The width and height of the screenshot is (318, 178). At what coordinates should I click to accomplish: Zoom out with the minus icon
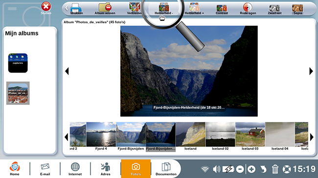pyautogui.click(x=240, y=169)
